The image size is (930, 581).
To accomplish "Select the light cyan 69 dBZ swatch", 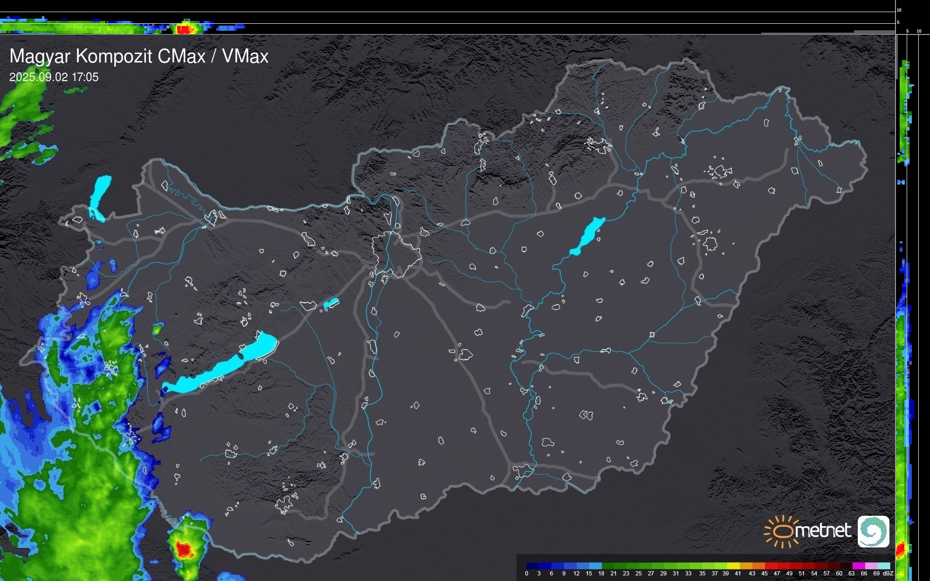I will [884, 566].
